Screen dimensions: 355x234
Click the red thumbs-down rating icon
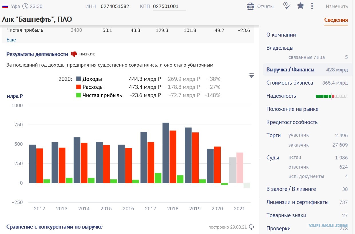(x=74, y=54)
